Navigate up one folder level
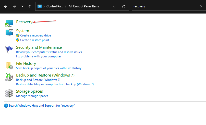The image size is (206, 125). click(30, 6)
